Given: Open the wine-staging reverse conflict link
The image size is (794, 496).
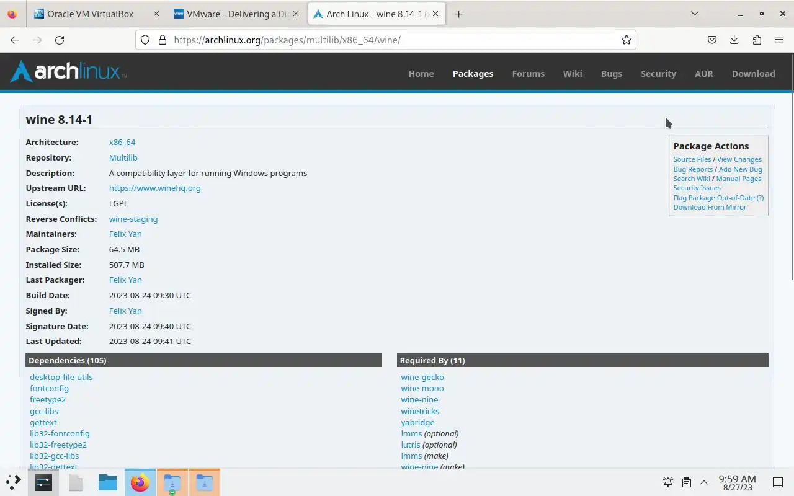Looking at the screenshot, I should 133,219.
